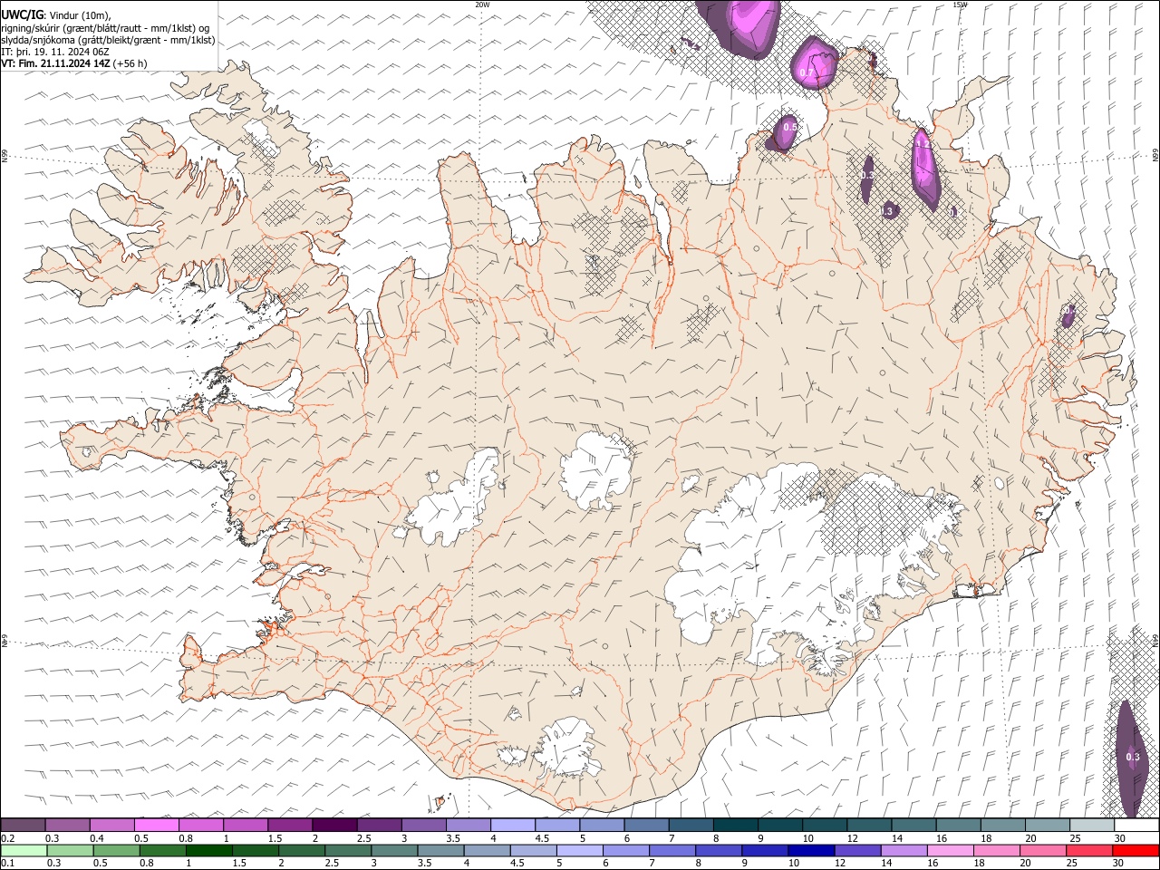Select the dark purple upper swatch between 2 and 2.5
The width and height of the screenshot is (1160, 870).
point(334,825)
